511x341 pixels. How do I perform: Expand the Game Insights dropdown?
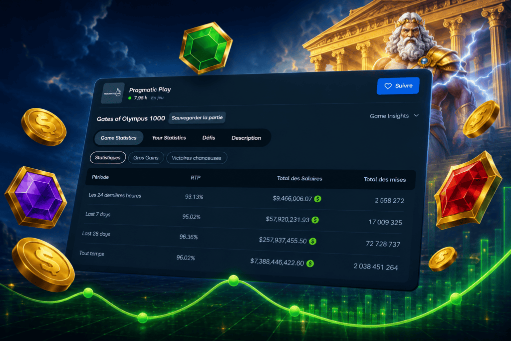click(x=394, y=116)
